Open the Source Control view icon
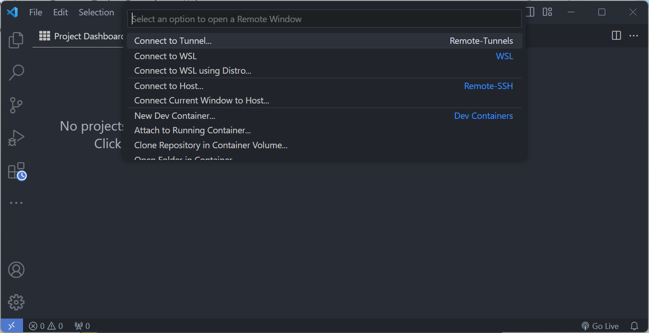This screenshot has height=333, width=649. point(16,105)
